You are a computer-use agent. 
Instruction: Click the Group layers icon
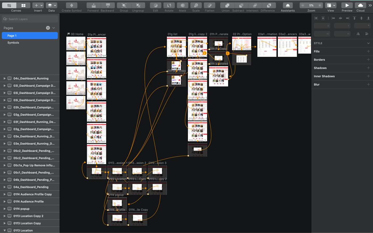tap(124, 5)
